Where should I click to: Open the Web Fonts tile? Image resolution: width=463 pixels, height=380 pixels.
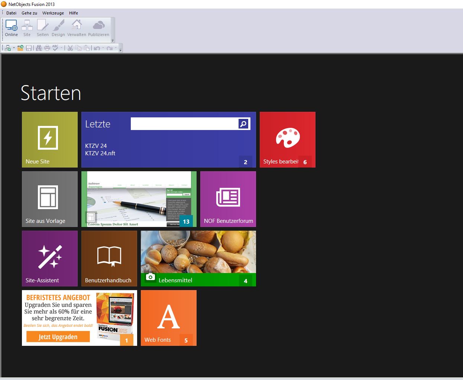pos(168,318)
